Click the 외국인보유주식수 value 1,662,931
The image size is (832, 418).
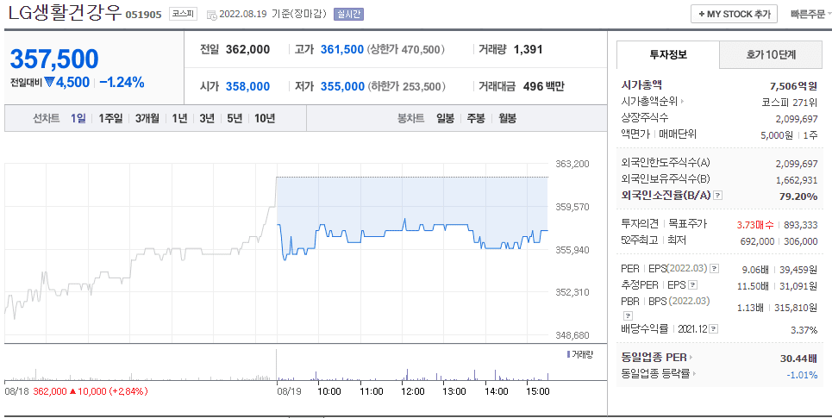[797, 180]
